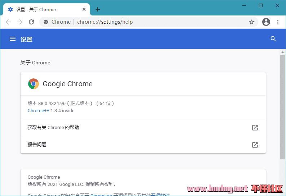Bookmark this page with the star icon
Screen dimensions: 286x196
(252, 22)
